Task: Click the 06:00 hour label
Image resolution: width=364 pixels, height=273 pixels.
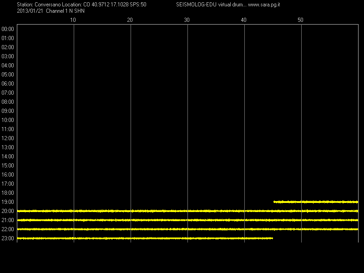Action: click(8, 84)
